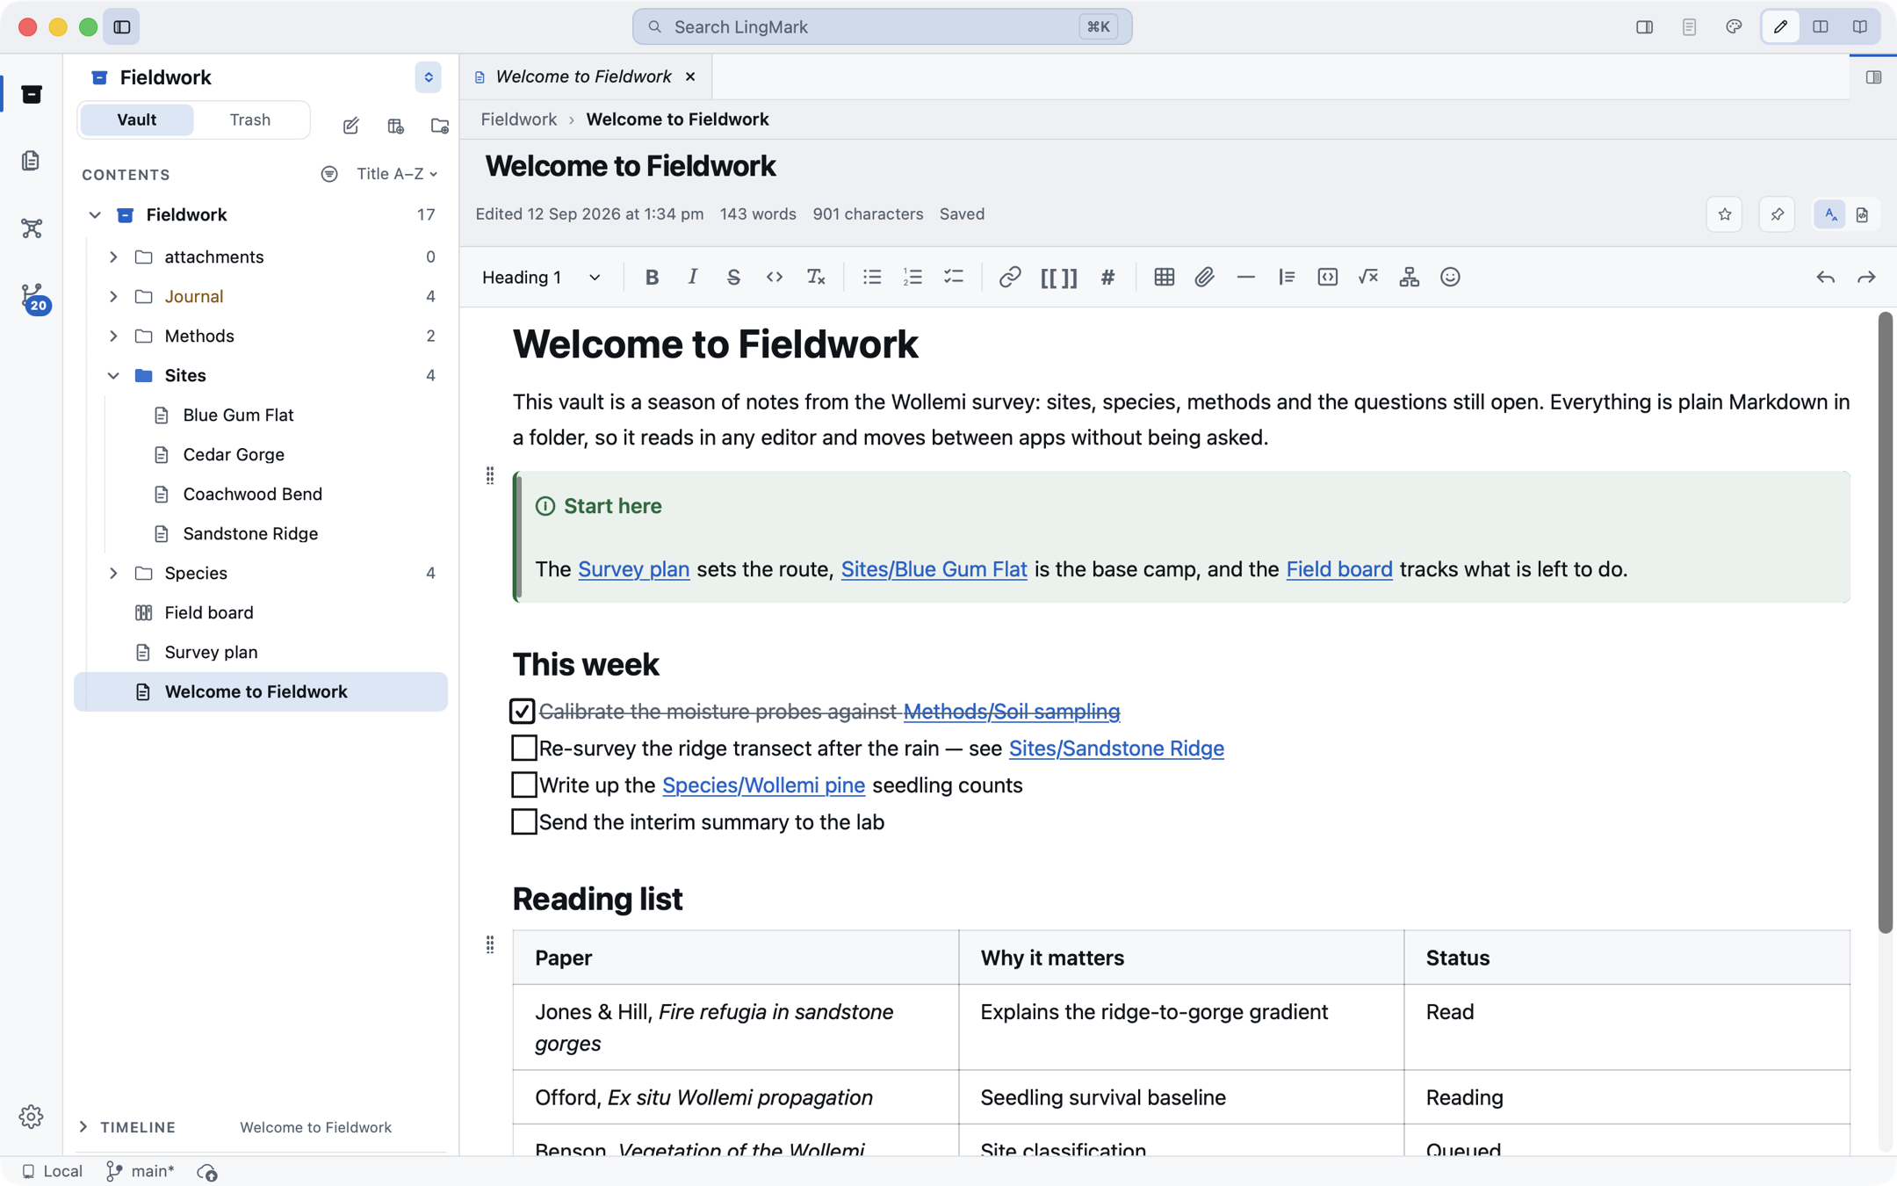Create a new note in vault
The image size is (1897, 1186).
(x=351, y=126)
